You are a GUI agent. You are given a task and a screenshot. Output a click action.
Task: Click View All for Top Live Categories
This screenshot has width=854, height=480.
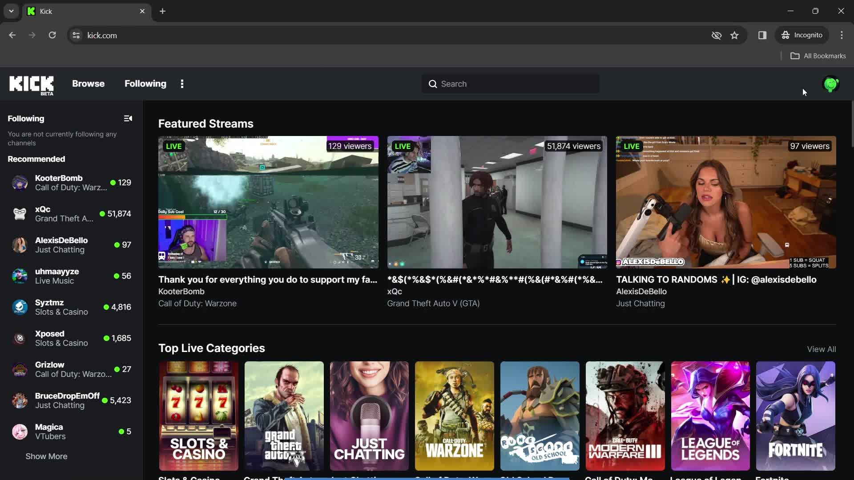tap(822, 349)
